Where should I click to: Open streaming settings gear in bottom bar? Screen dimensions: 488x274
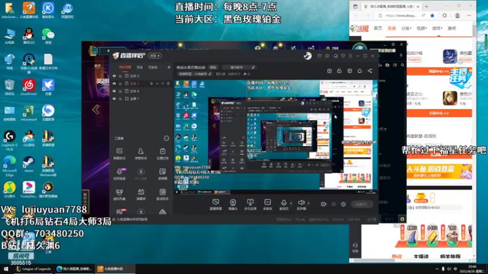coord(343,204)
